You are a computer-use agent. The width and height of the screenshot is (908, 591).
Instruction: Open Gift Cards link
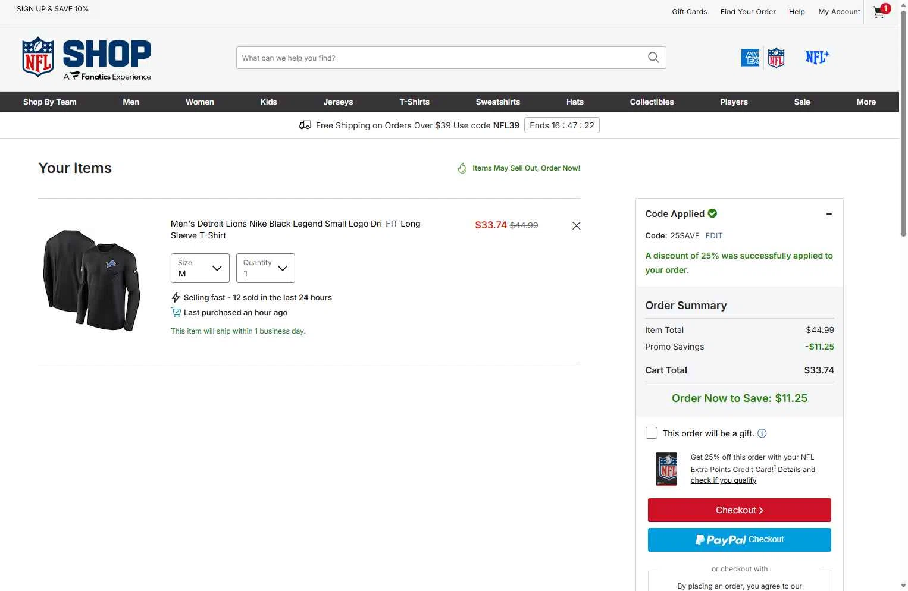[690, 11]
